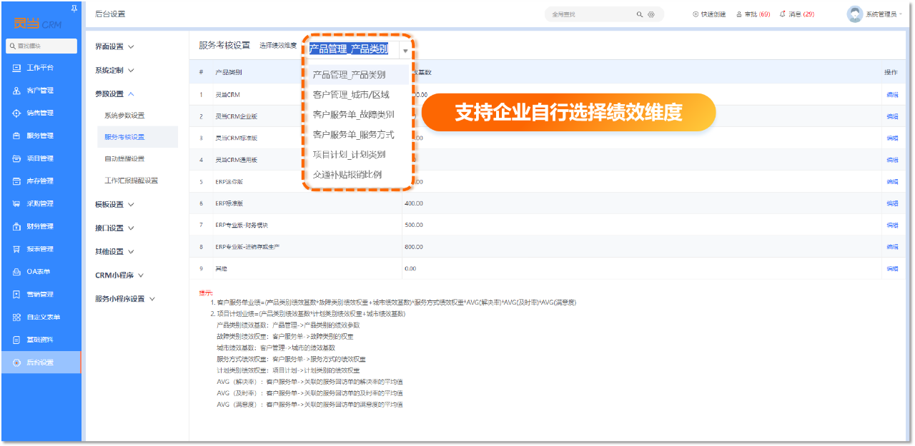Image resolution: width=915 pixels, height=446 pixels.
Task: Click the 消息 bell notification icon
Action: coord(782,14)
